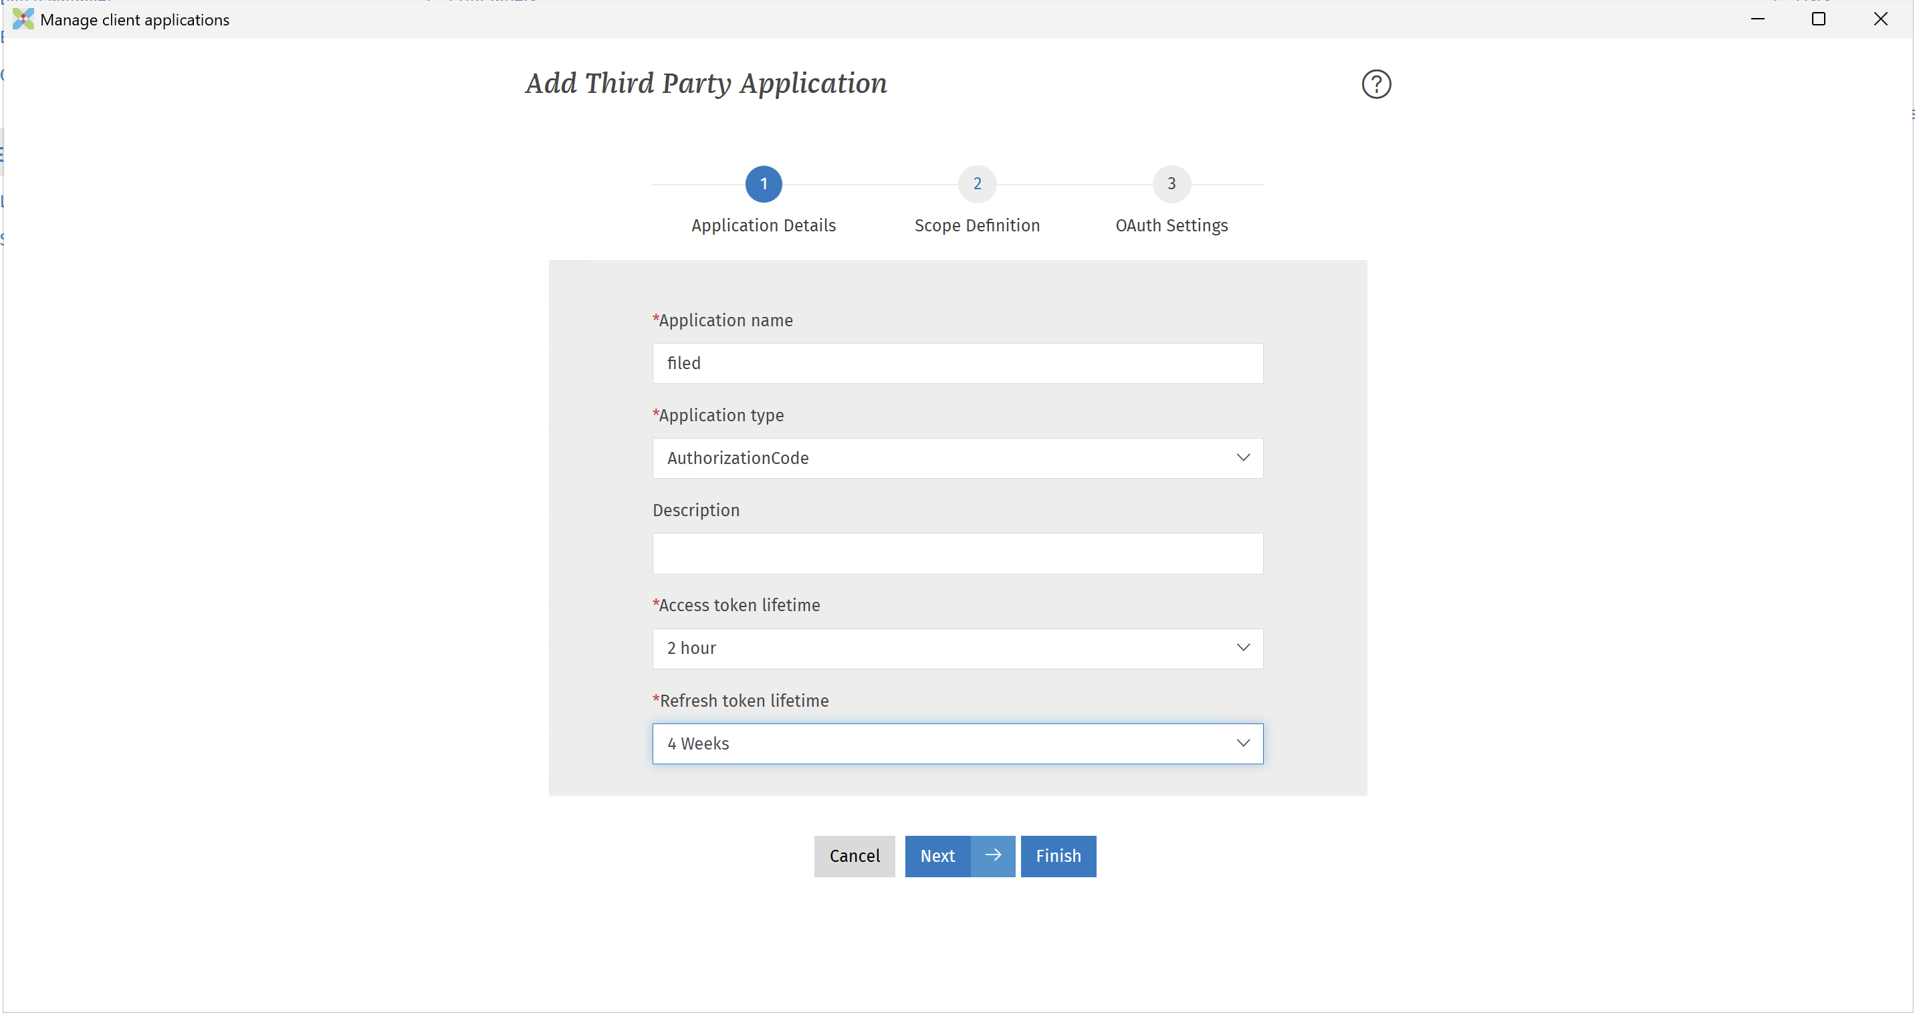Cancel adding the application
1915x1015 pixels.
click(854, 856)
